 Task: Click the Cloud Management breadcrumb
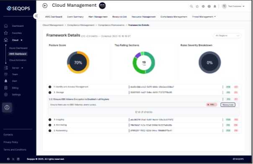point(53,25)
